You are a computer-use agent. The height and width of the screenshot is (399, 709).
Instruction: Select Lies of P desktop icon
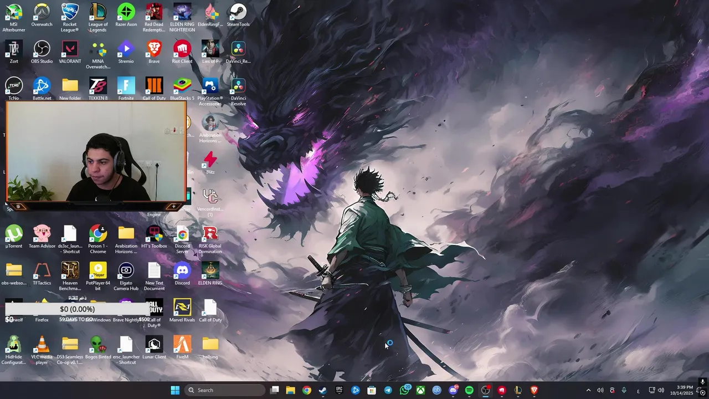210,53
